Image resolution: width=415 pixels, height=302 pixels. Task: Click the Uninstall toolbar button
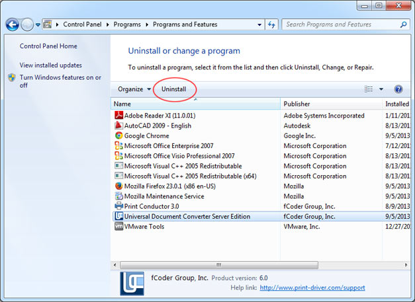(174, 89)
